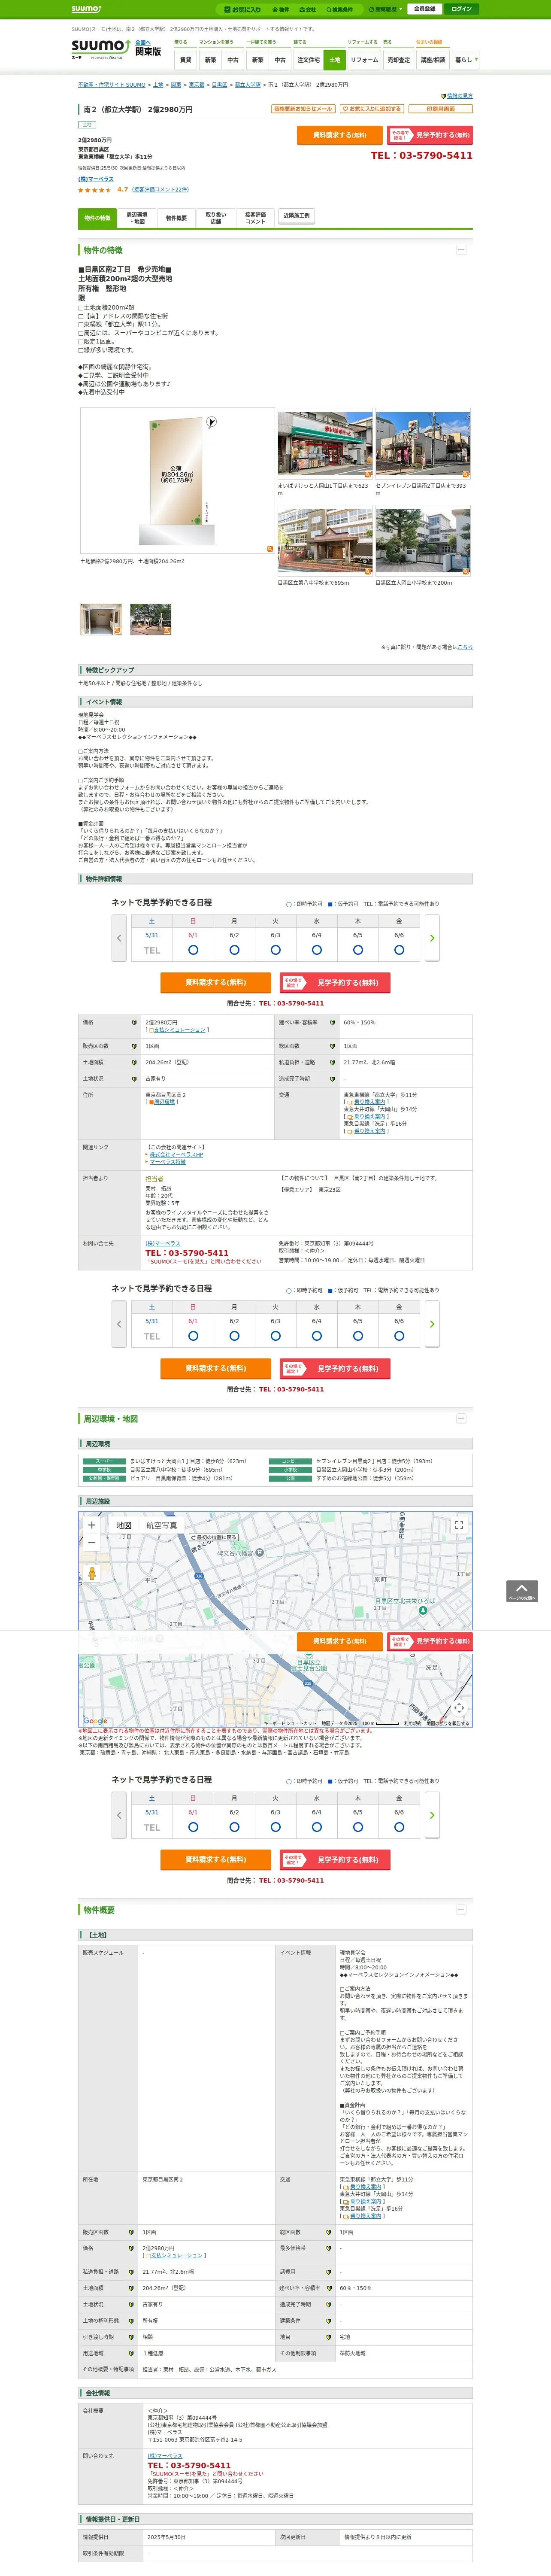The image size is (551, 2576).
Task: Select 6/5 slot circle in second schedule
Action: click(x=358, y=1336)
